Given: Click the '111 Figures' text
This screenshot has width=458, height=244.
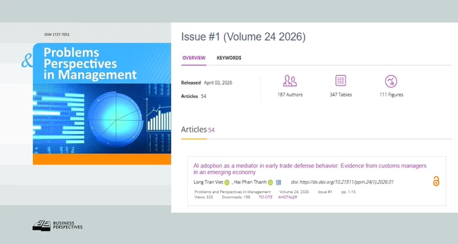Looking at the screenshot, I should [391, 95].
